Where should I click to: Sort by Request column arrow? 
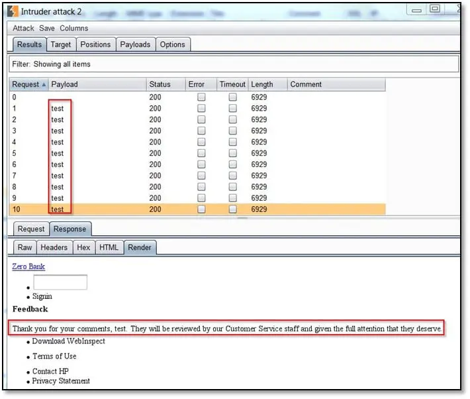(x=44, y=85)
